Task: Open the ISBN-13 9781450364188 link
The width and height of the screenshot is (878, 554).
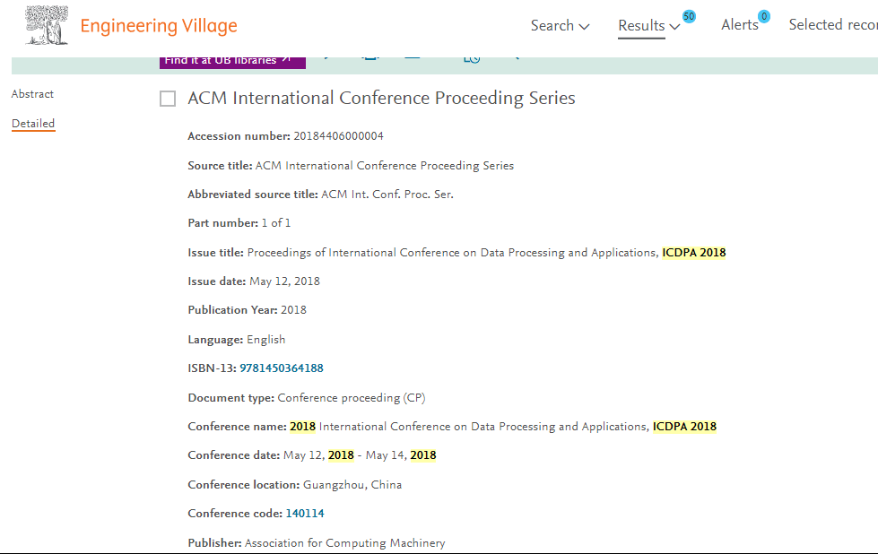Action: coord(281,368)
